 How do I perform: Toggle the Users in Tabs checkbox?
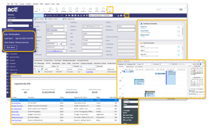[x=200, y=64]
